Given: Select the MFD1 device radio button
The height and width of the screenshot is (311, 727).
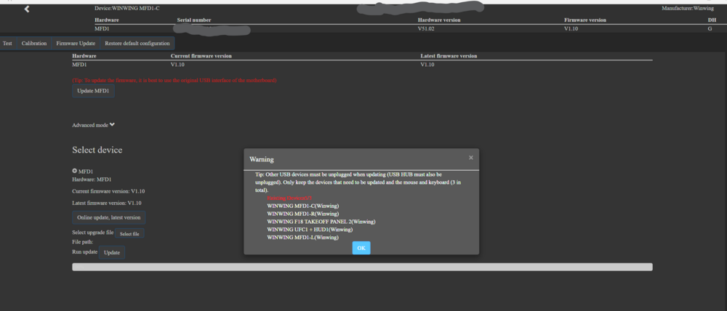Looking at the screenshot, I should click(x=75, y=171).
